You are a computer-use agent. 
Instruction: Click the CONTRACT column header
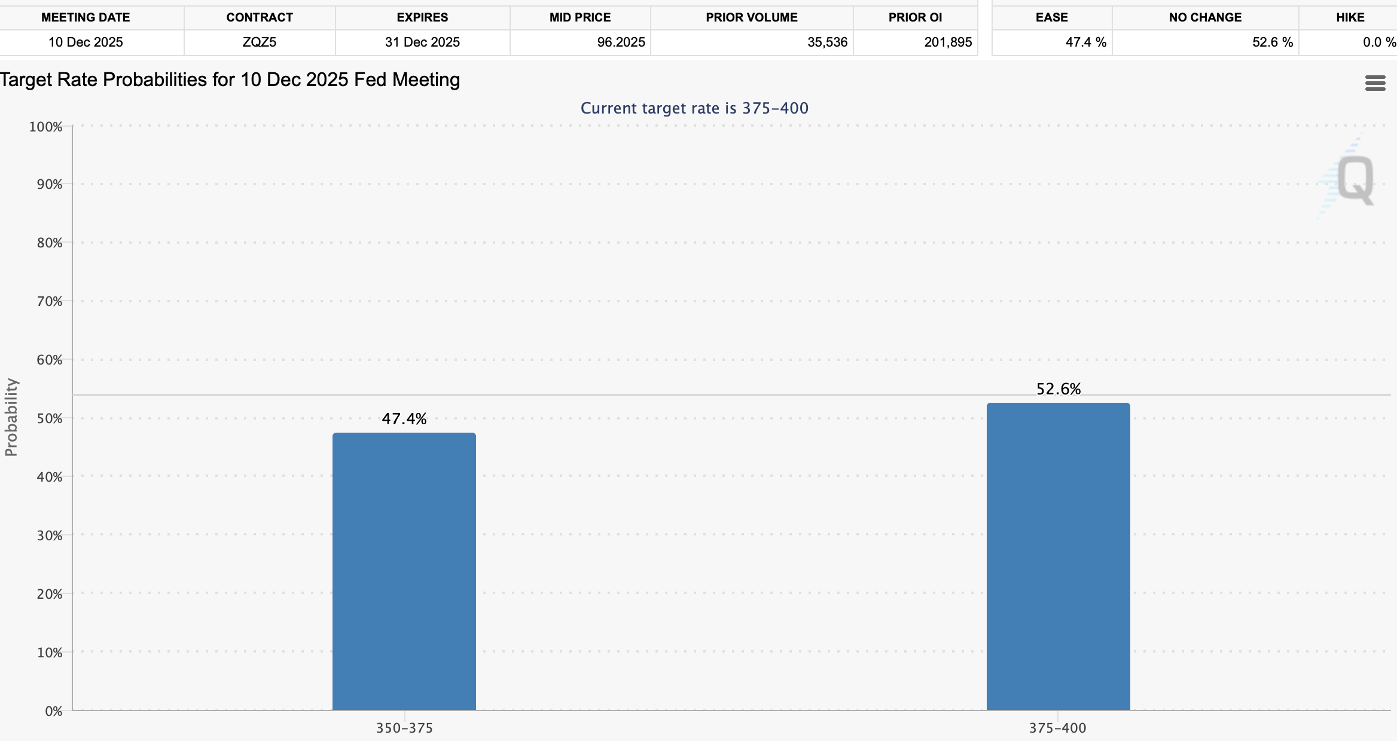pos(260,17)
